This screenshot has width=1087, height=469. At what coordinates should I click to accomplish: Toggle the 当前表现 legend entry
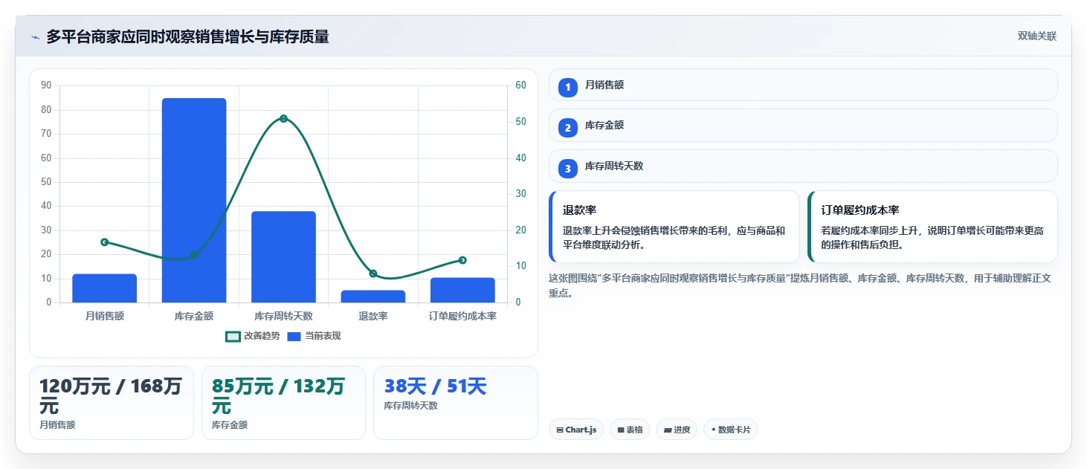click(x=314, y=336)
